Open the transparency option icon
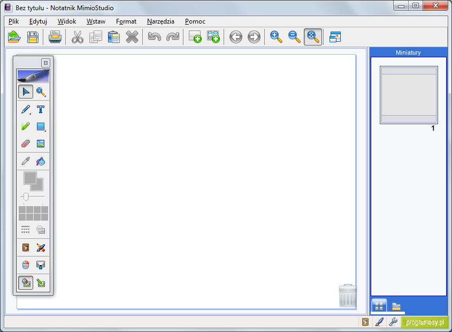Viewport: 452px width, 332px height. 41,230
